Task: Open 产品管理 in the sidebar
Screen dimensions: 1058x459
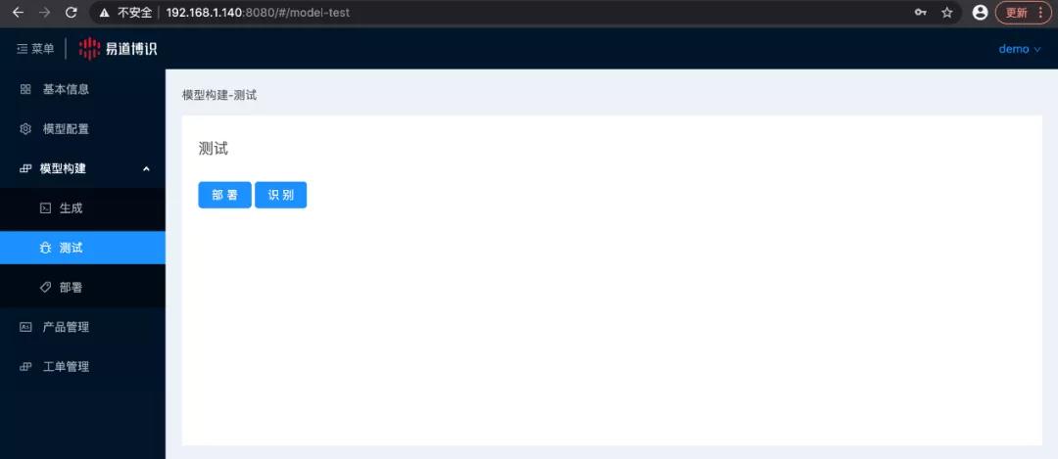Action: pyautogui.click(x=66, y=327)
